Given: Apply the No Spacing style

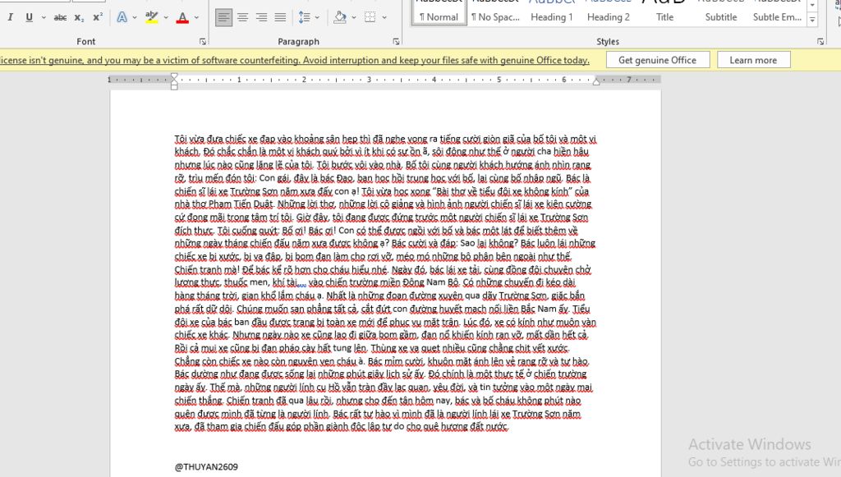Looking at the screenshot, I should click(495, 11).
